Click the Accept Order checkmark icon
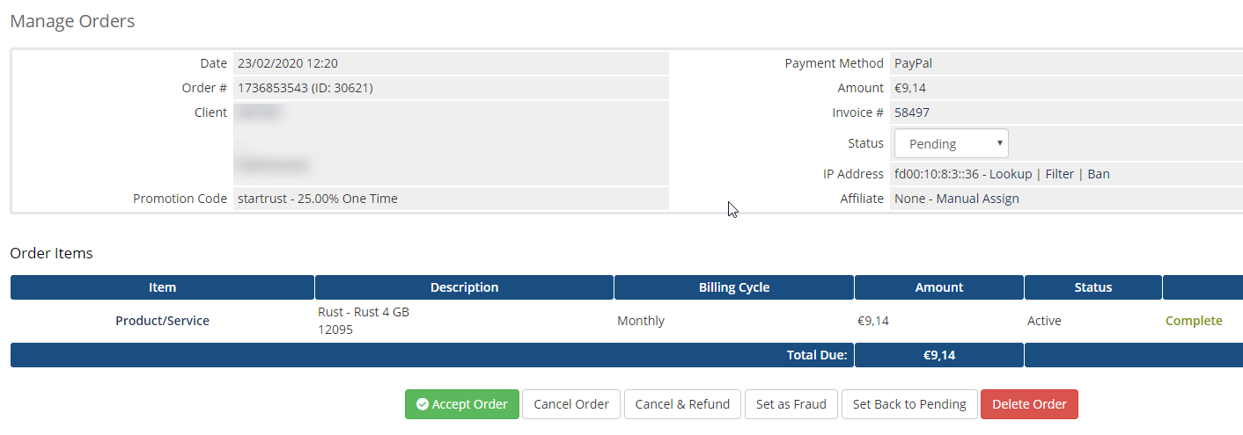 tap(423, 404)
